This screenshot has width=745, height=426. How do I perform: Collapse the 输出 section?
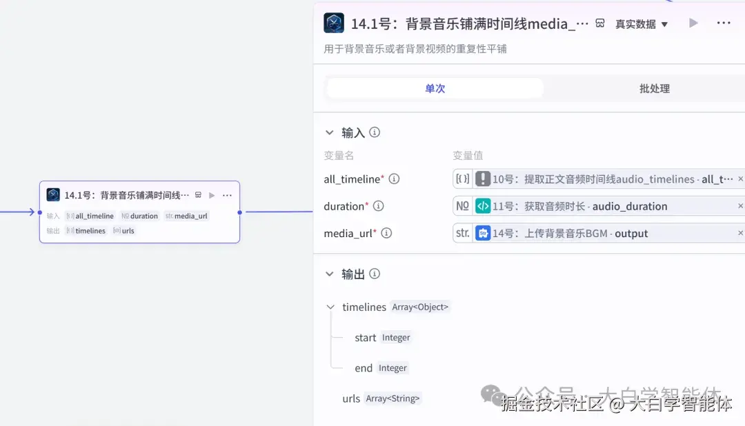330,274
